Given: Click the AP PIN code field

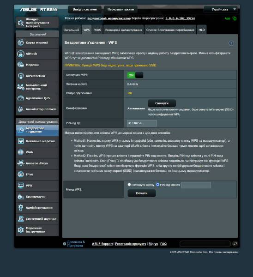Looking at the screenshot, I should click(142, 123).
